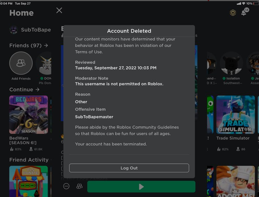Tap the Wi-Fi icon in status bar
This screenshot has width=259, height=197.
pos(244,3)
